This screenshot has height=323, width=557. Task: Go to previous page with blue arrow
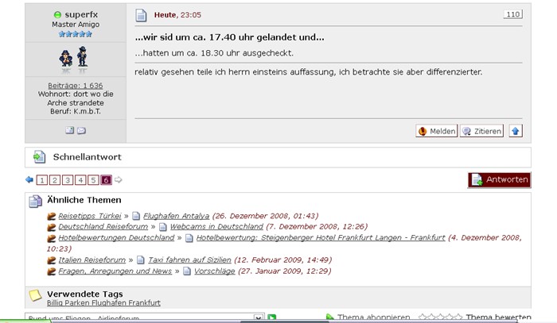click(29, 180)
